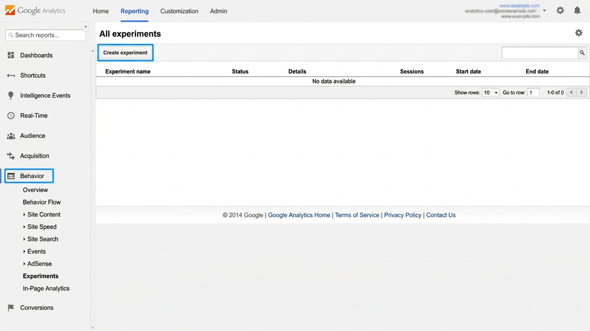Open the account settings gear icon

(560, 10)
